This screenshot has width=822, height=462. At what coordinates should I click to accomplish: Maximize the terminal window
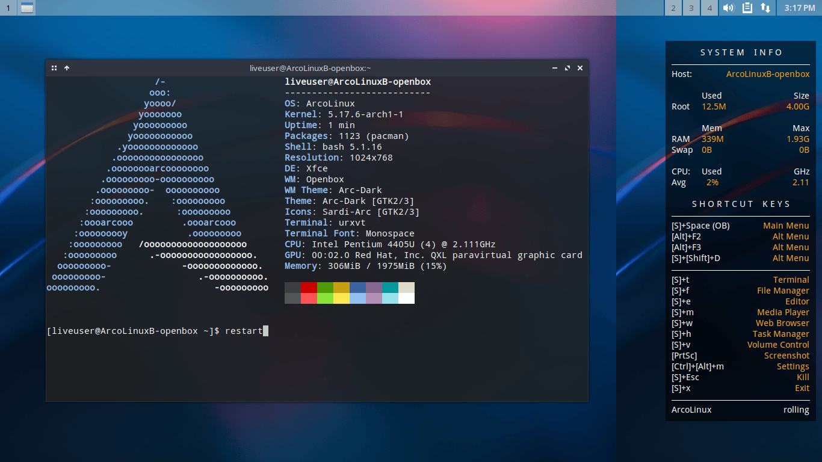point(567,68)
